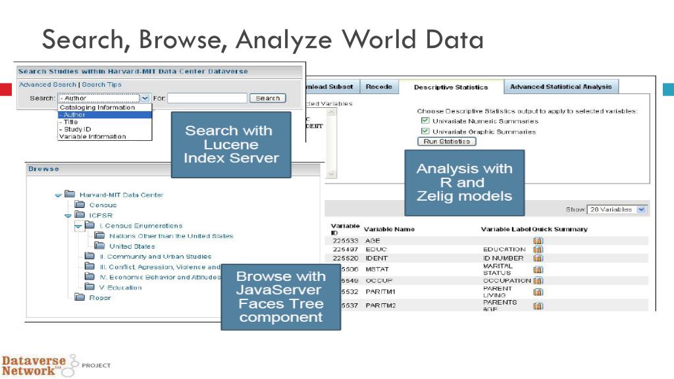Click the search For text field

point(207,99)
